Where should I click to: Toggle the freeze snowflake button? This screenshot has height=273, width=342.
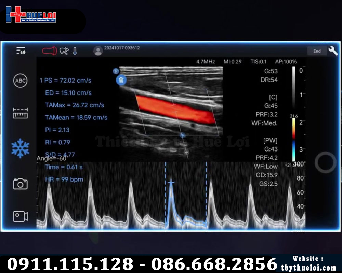click(20, 148)
